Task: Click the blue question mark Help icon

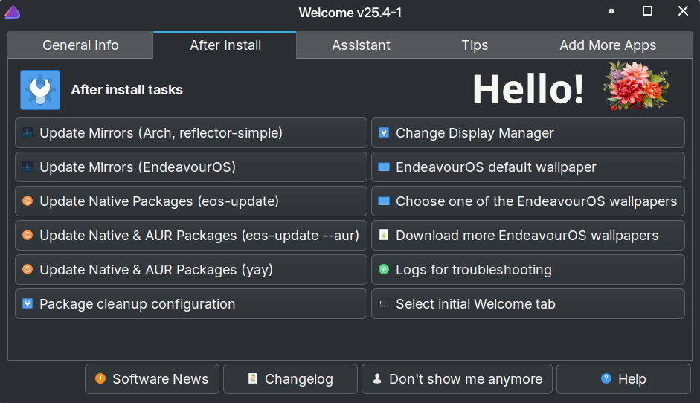Action: 606,379
